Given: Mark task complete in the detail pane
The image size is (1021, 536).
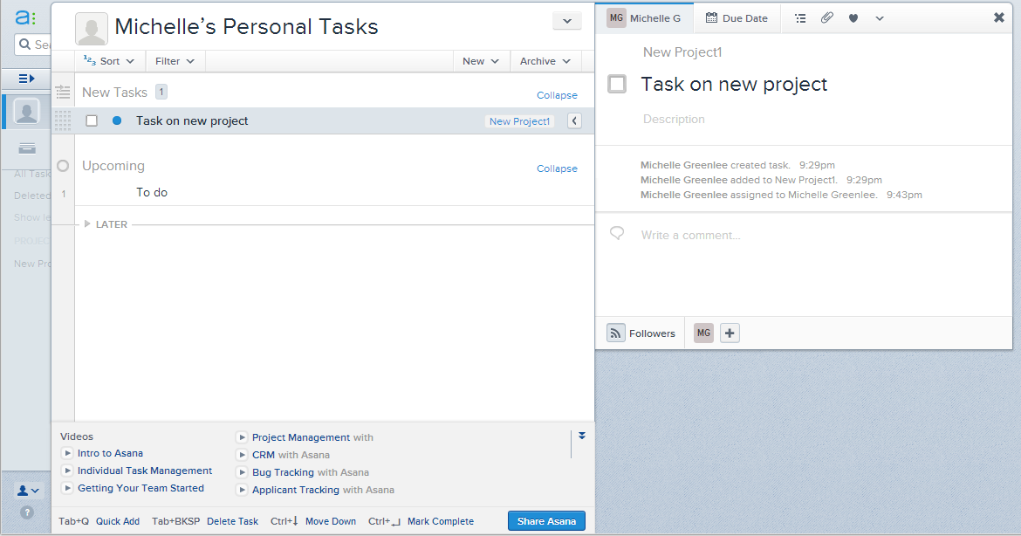Looking at the screenshot, I should (x=617, y=84).
